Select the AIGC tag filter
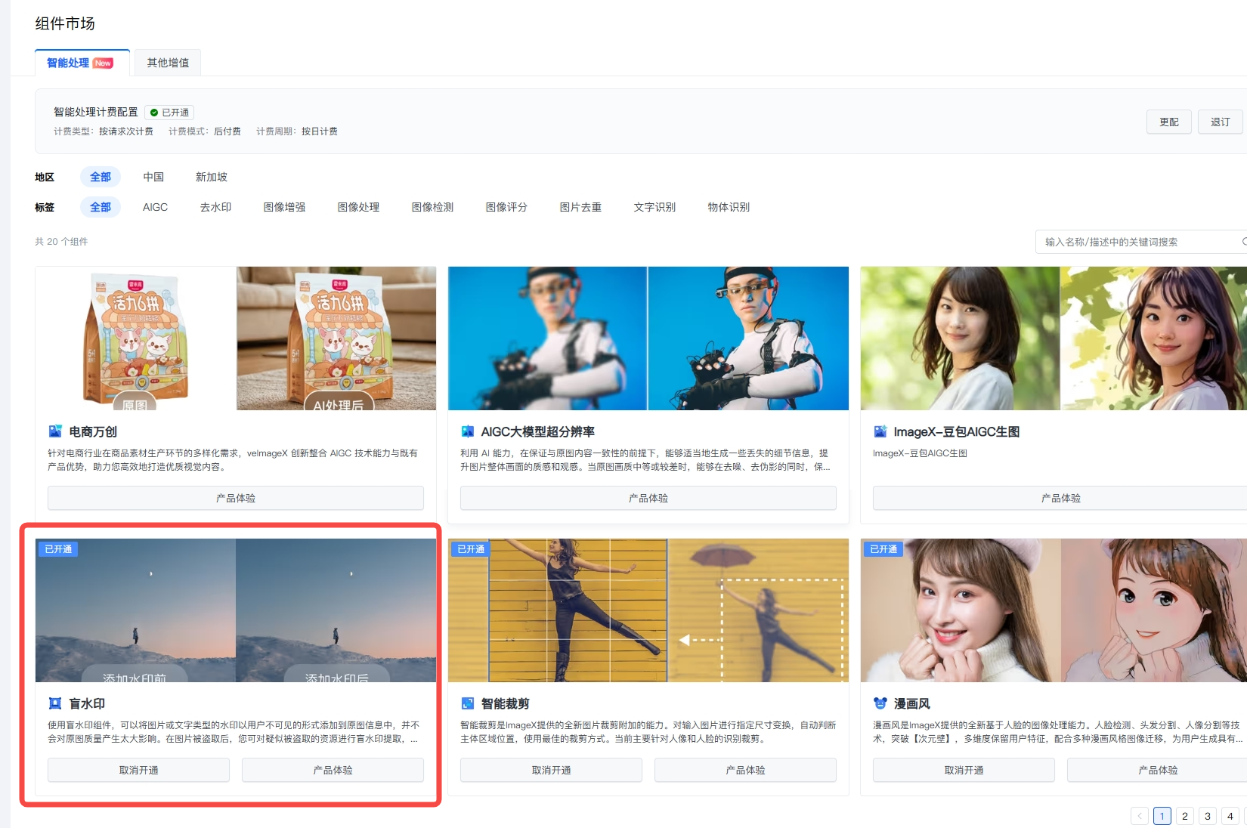This screenshot has width=1247, height=828. [x=155, y=207]
